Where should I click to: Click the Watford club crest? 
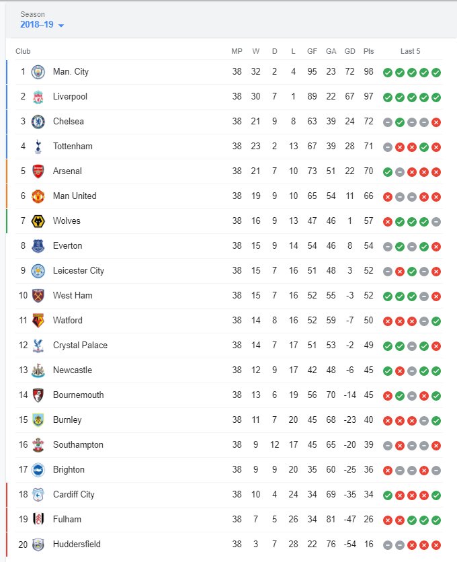[38, 321]
